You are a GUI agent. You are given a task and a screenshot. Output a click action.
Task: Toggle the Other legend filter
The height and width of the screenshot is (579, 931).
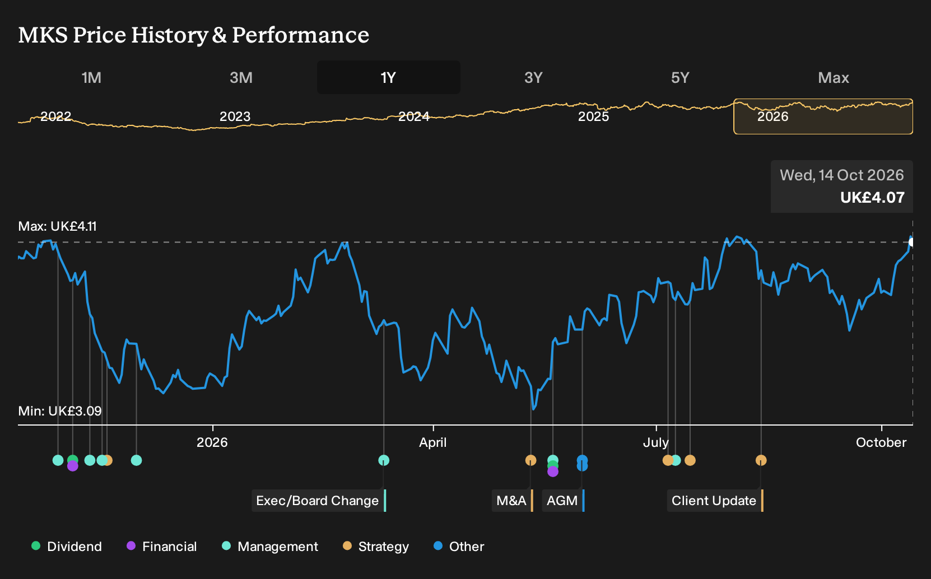(x=459, y=547)
